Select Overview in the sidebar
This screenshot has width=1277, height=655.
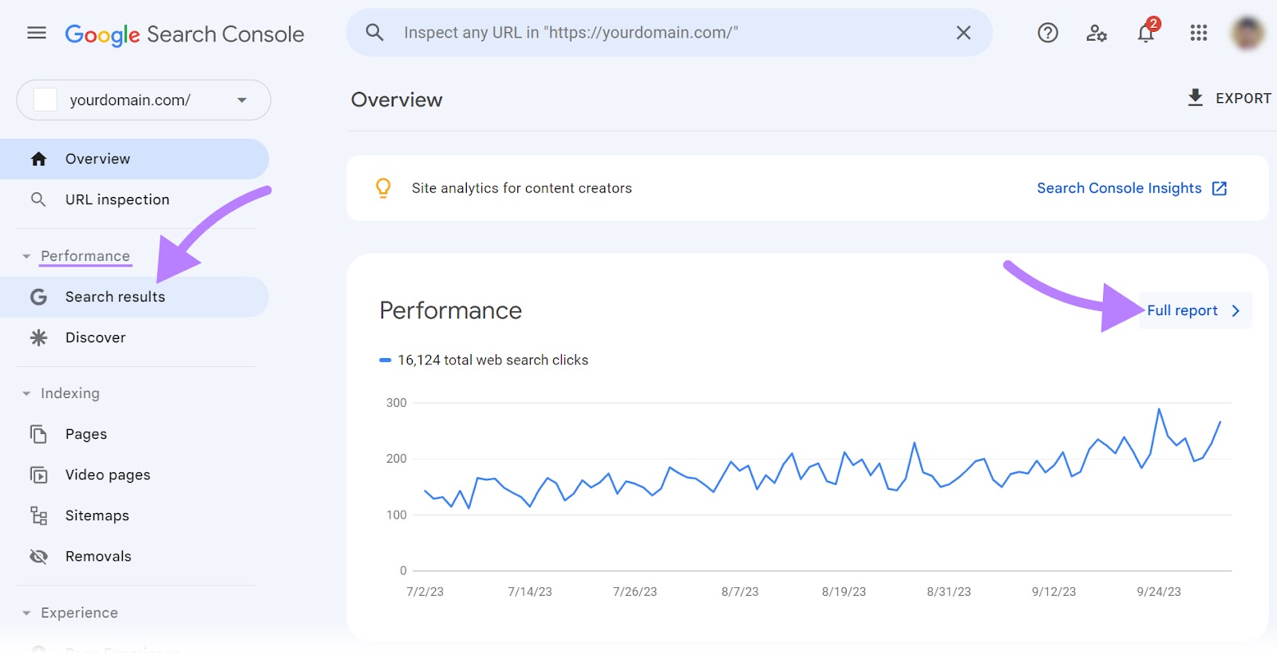(x=134, y=159)
